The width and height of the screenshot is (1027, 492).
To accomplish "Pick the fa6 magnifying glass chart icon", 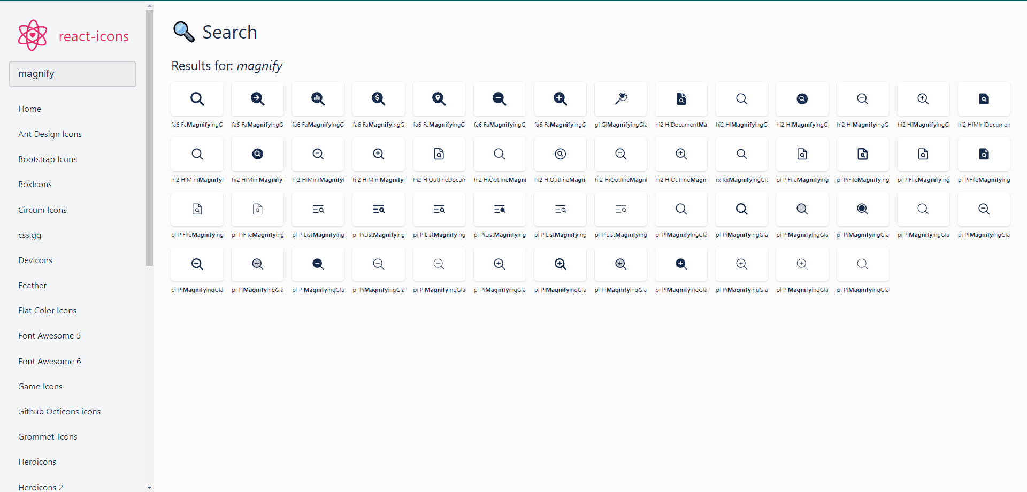I will tap(318, 99).
